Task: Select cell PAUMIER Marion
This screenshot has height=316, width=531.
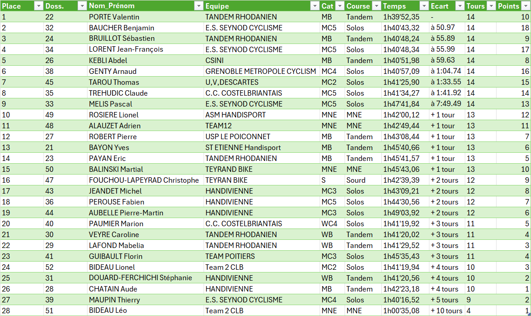Action: click(145, 224)
